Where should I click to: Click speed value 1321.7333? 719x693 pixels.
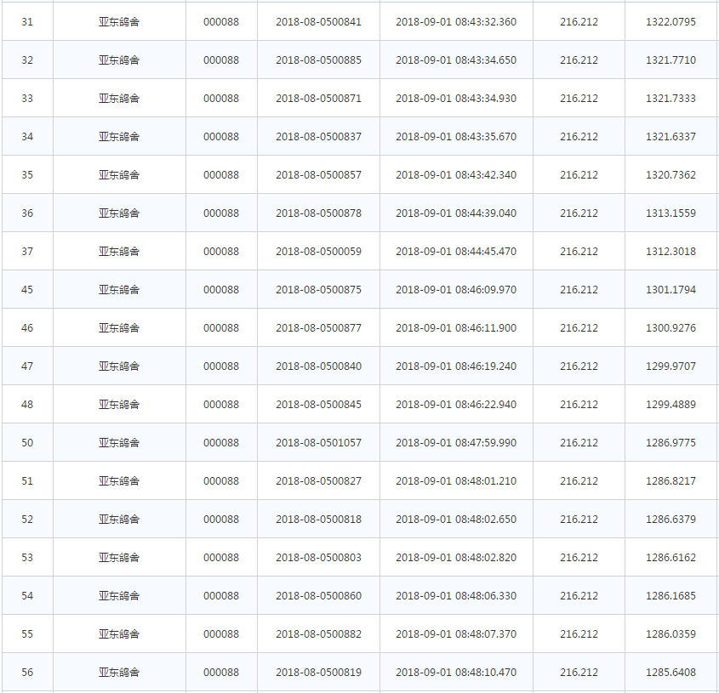coord(670,98)
